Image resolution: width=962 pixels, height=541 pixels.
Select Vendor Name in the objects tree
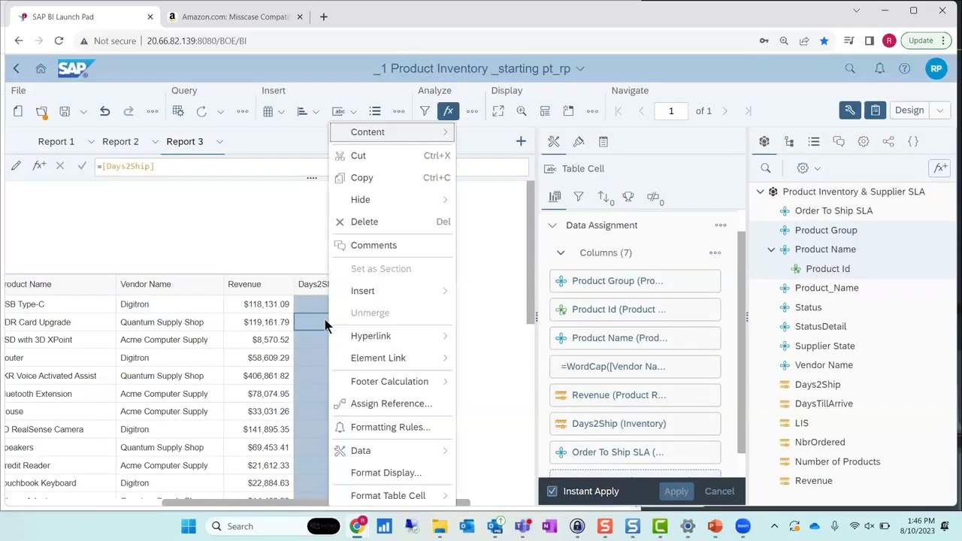coord(824,365)
